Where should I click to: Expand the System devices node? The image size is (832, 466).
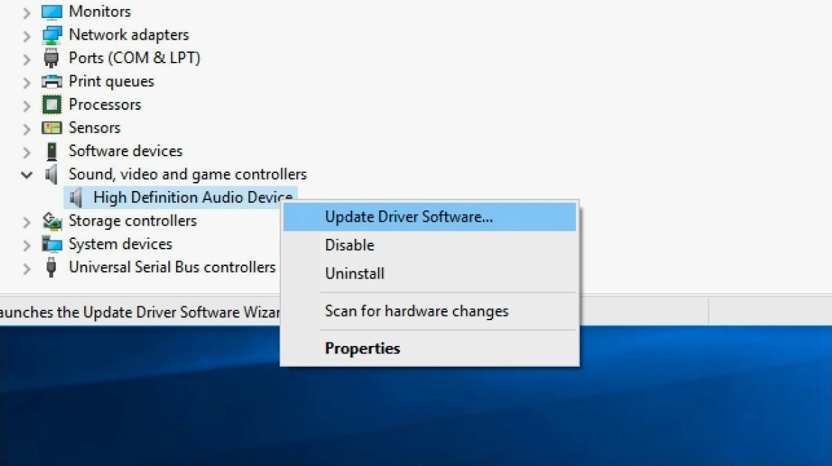tap(26, 245)
